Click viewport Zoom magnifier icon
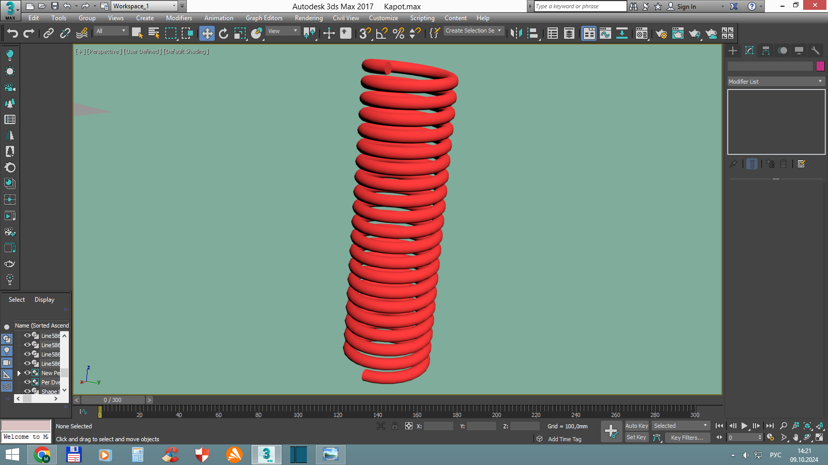 click(783, 426)
